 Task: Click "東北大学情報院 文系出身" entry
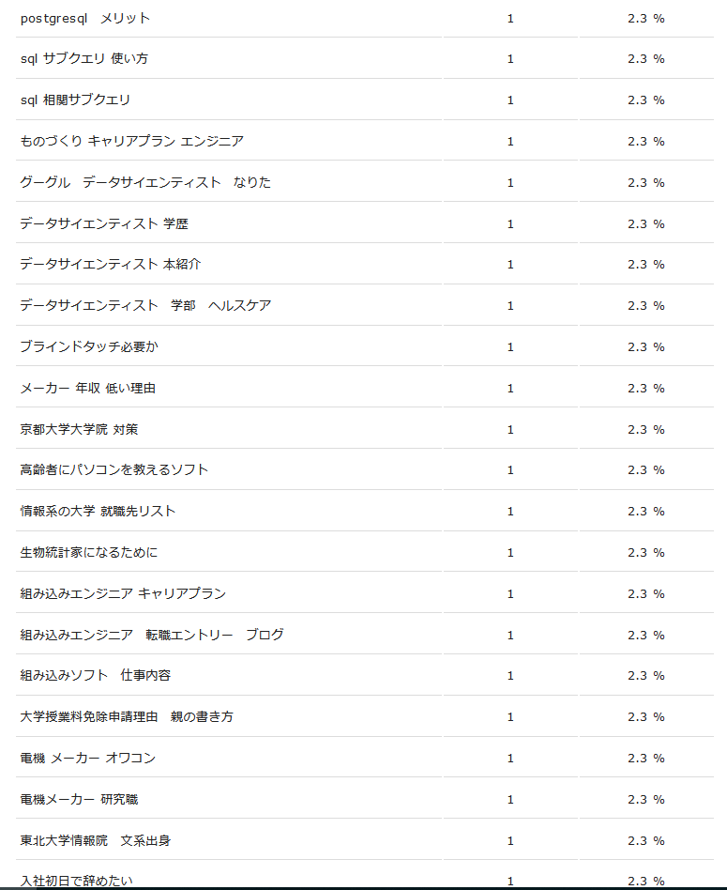click(96, 840)
